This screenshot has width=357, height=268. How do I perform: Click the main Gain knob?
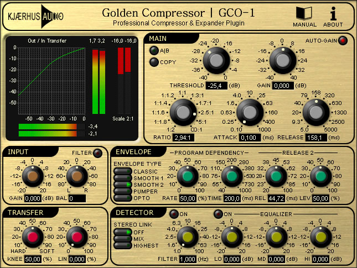point(283,60)
